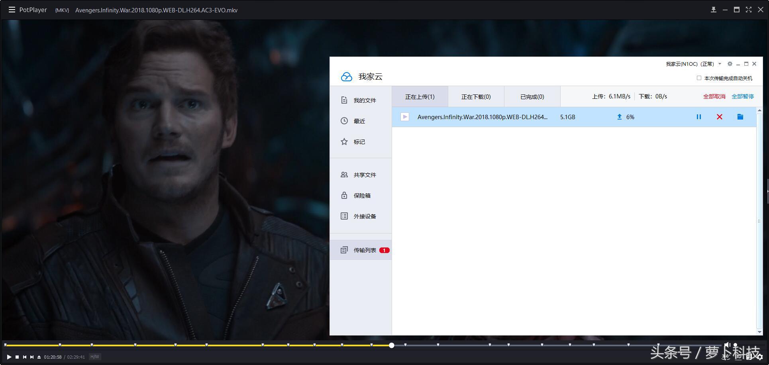Image resolution: width=769 pixels, height=365 pixels.
Task: Open a new file via the eject icon
Action: point(39,357)
